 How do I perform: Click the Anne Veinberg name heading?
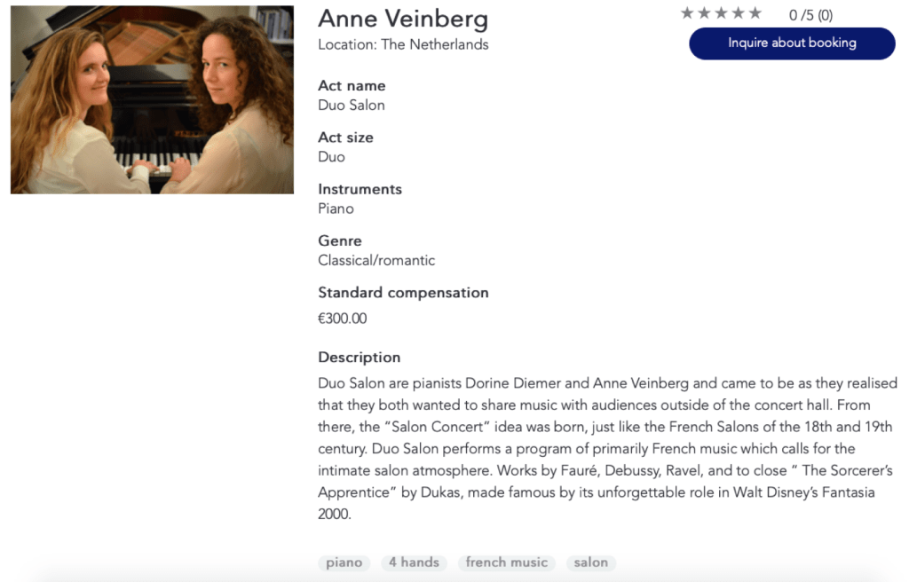[403, 19]
